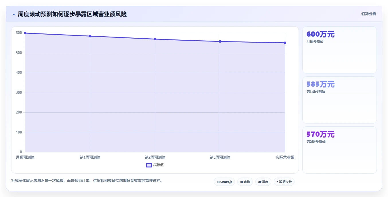Click the 趋势分析 label in header

(x=369, y=14)
